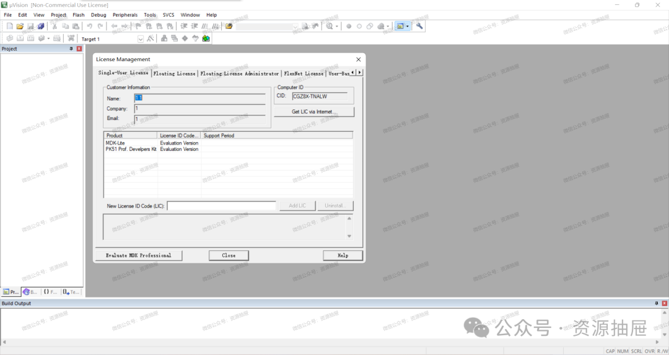669x355 pixels.
Task: Close the Build Output panel
Action: tap(664, 304)
